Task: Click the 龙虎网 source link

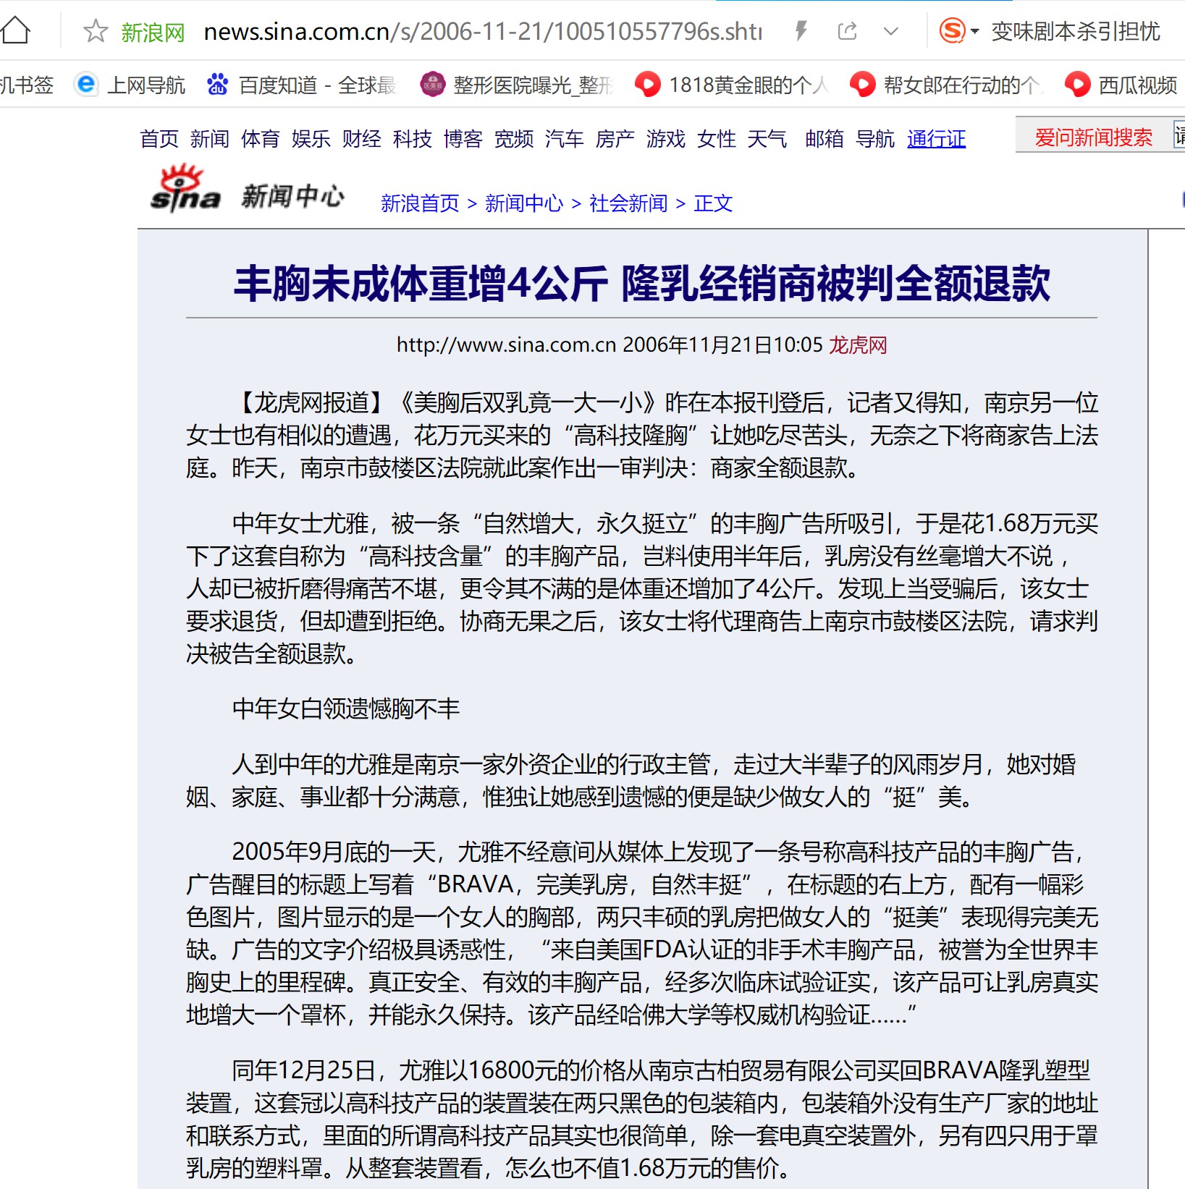Action: click(x=858, y=344)
